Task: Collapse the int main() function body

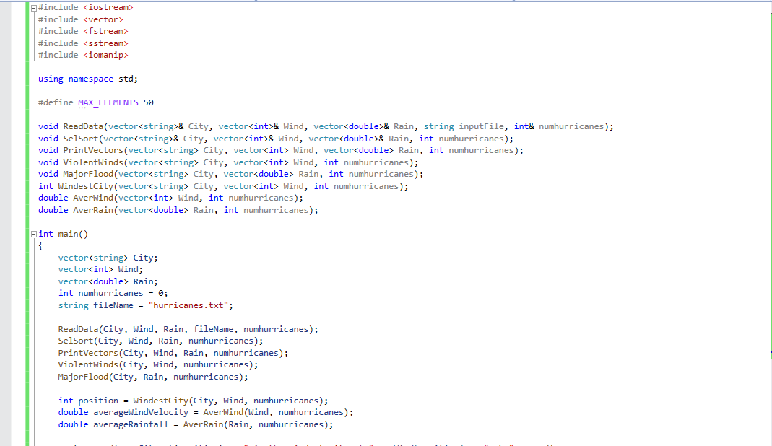Action: click(x=32, y=233)
